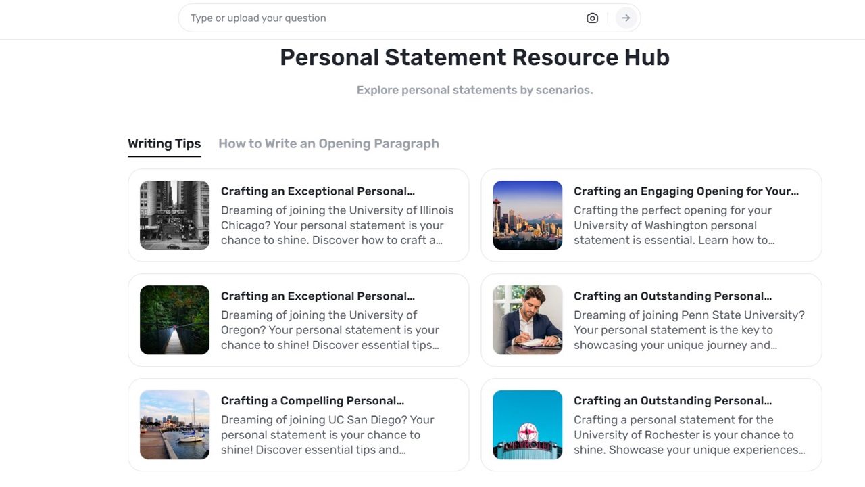Open the black-and-white Chicago street thumbnail
This screenshot has height=487, width=865.
pyautogui.click(x=174, y=215)
